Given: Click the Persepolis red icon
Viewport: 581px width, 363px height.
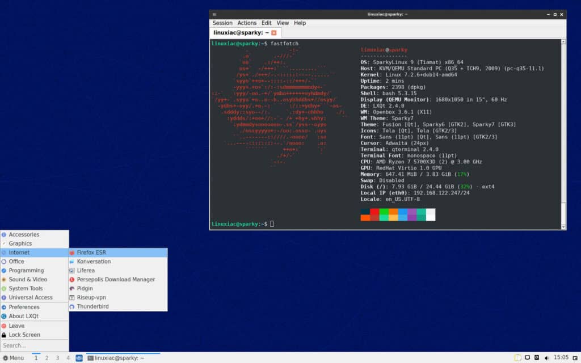Looking at the screenshot, I should pos(72,280).
